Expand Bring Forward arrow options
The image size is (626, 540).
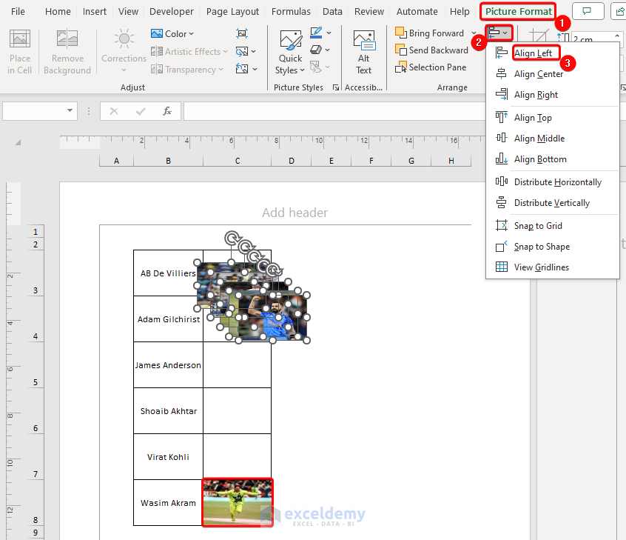pyautogui.click(x=474, y=33)
